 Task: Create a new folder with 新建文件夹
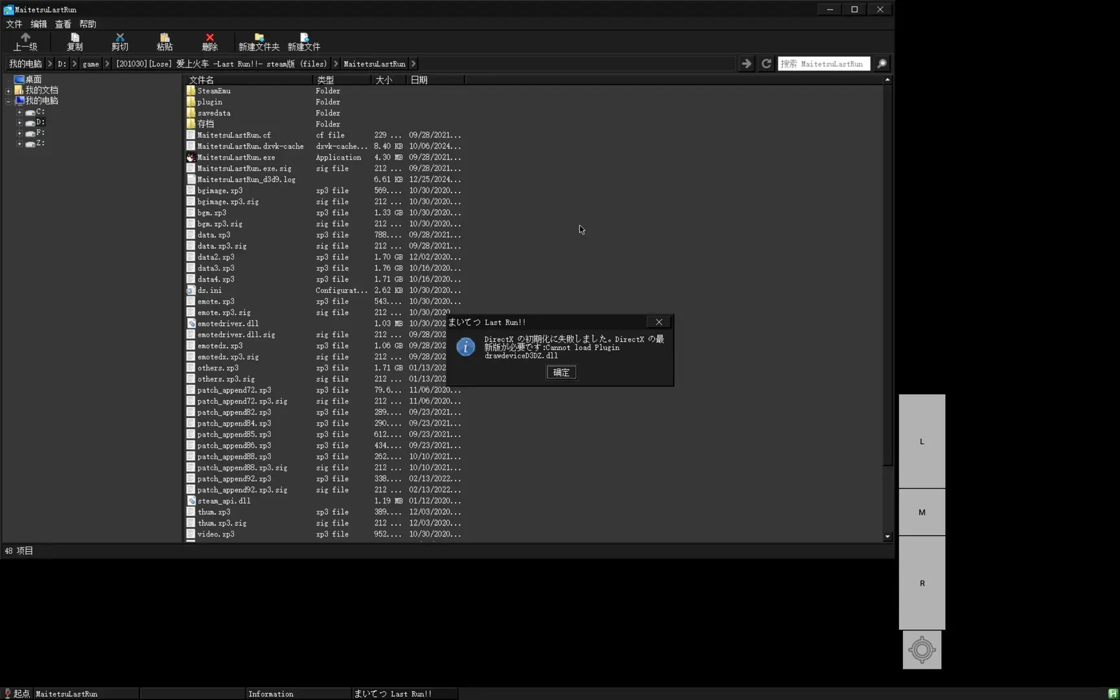tap(259, 41)
